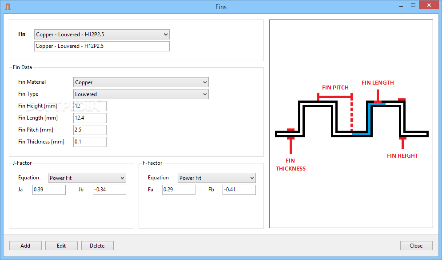Minimize the Fins window
The height and width of the screenshot is (260, 442).
[x=401, y=5]
